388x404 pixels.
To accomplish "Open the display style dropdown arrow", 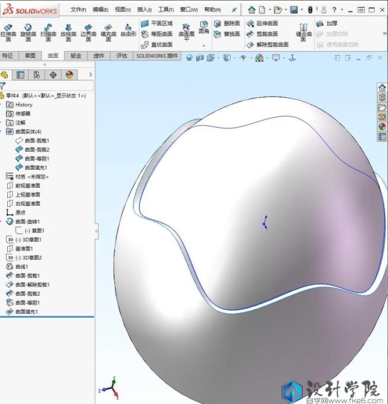I will point(234,58).
